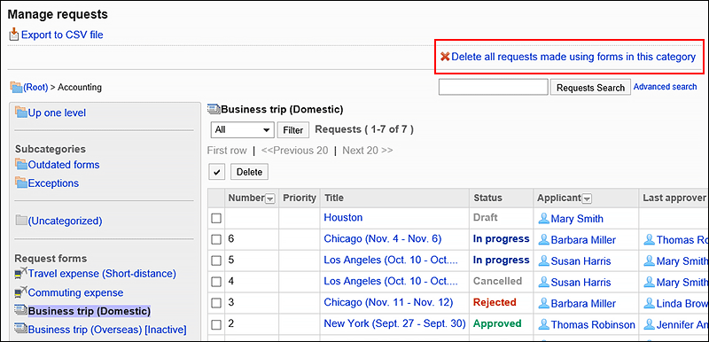Open Chicago (Nov. 11 - Nov. 12) request

coord(388,302)
